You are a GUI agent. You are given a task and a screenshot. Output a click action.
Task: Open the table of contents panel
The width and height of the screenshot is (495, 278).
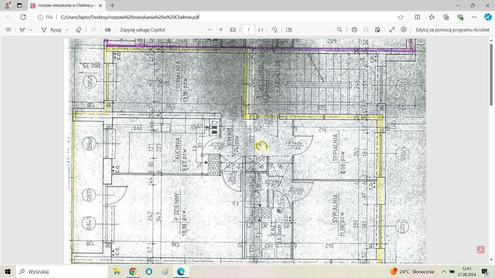9,30
